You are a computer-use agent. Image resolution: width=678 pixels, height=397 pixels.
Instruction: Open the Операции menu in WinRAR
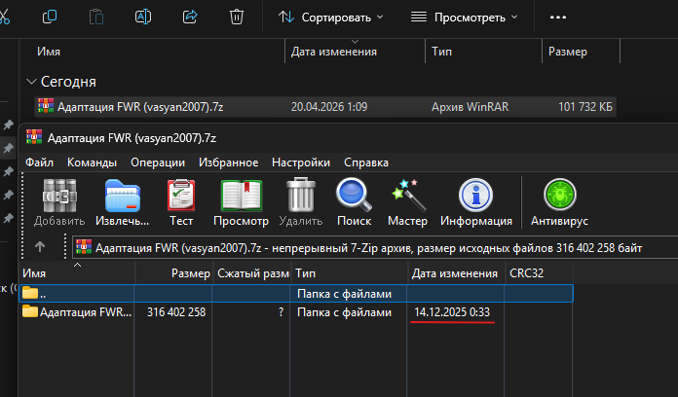(158, 162)
